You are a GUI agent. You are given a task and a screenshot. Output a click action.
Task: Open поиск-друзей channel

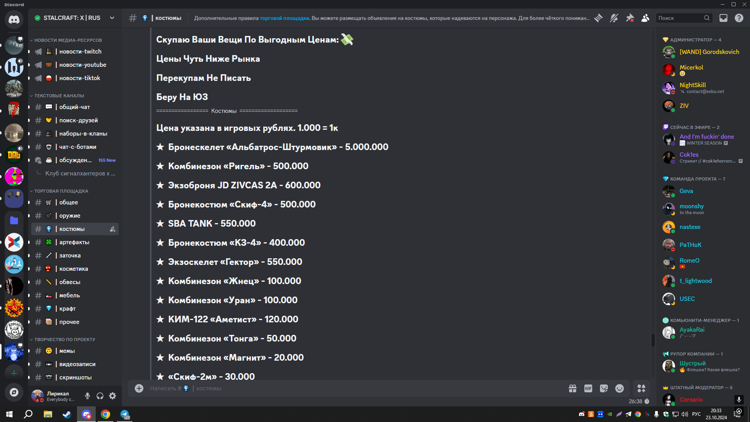tap(75, 120)
